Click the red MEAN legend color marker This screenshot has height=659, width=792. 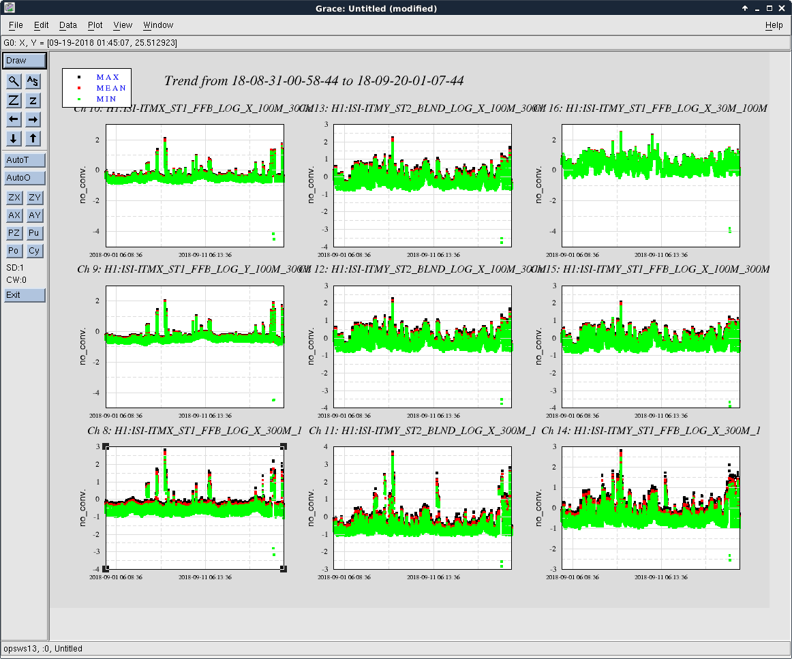[x=79, y=89]
